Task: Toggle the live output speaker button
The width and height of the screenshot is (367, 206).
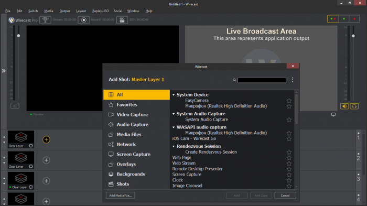Action: pyautogui.click(x=344, y=106)
